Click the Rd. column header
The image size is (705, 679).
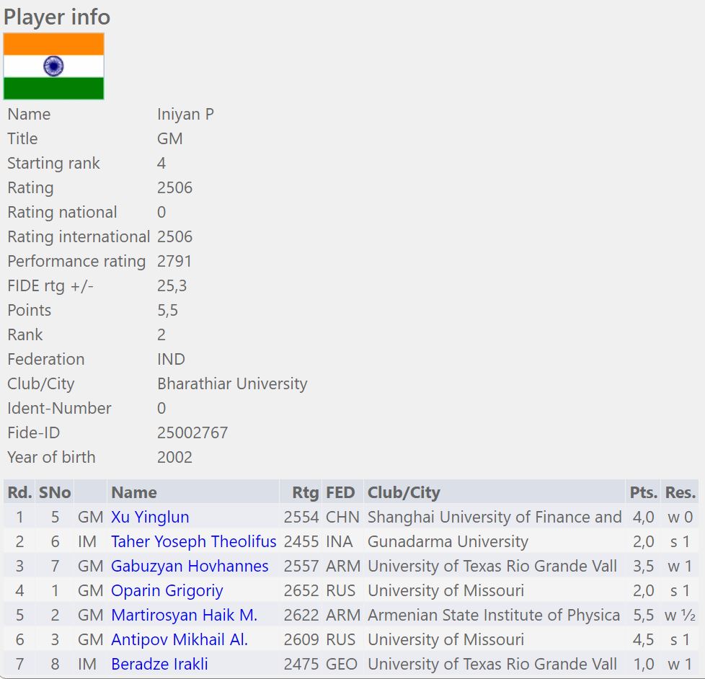(x=19, y=492)
